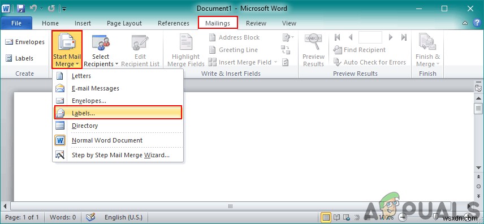The image size is (484, 224).
Task: Click the Word application icon in title bar
Action: [6, 8]
